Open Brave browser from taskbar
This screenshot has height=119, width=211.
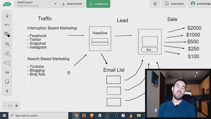92,116
